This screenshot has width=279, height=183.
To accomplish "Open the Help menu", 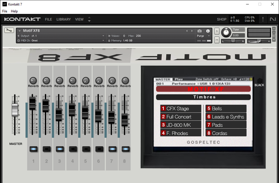I will tap(14, 11).
